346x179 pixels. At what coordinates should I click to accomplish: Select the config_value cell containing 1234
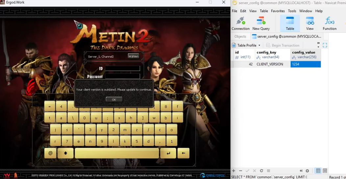305,64
